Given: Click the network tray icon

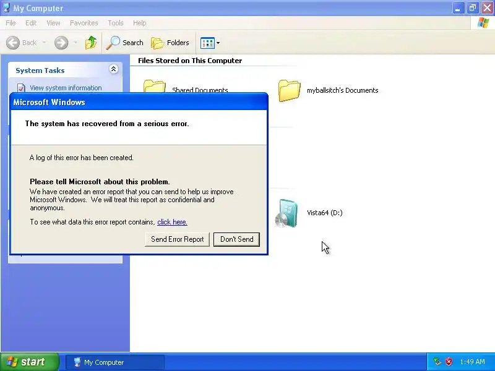Looking at the screenshot, I should 437,362.
